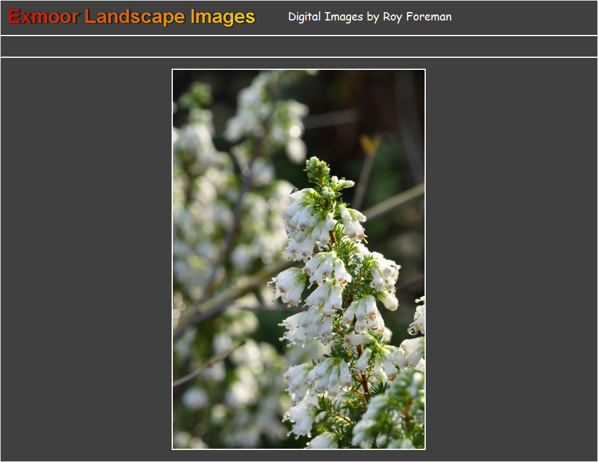Open the white heather flower photo
Viewport: 598px width, 462px height.
coord(299,259)
